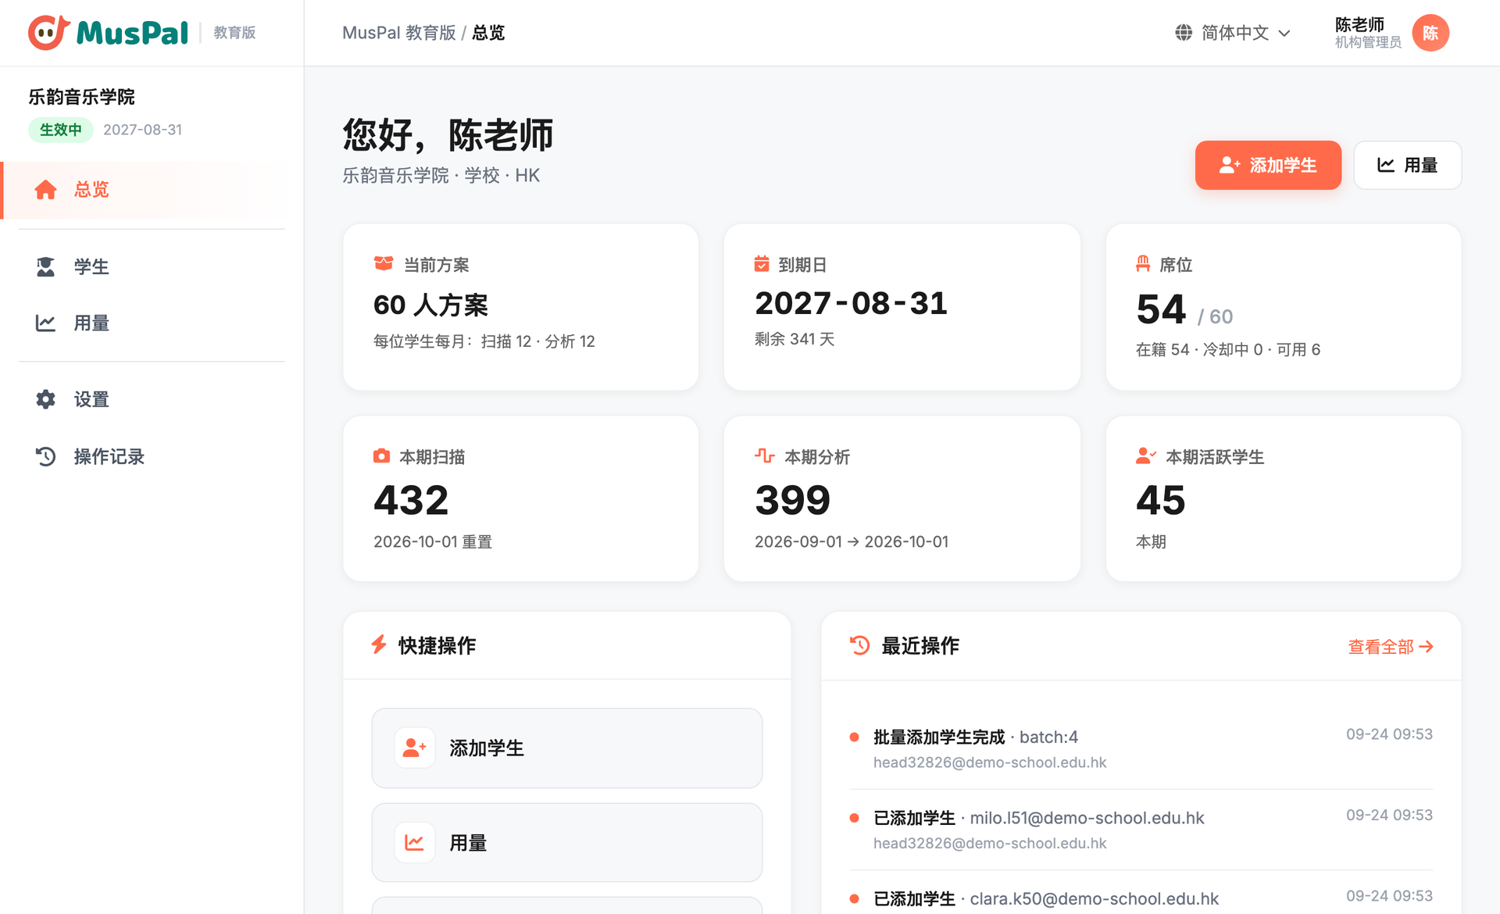Click the 2026-10-01 重置 text
Screen dimensions: 1500x914
pyautogui.click(x=433, y=541)
